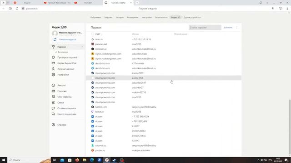
Task: Click the pwnews.net favicon
Action: [x=93, y=44]
